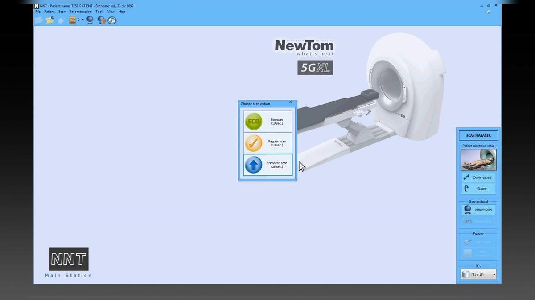Click the open patient folder icon
535x300 pixels.
point(50,20)
